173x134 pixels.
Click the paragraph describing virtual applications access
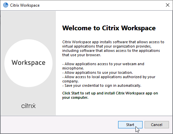(x=113, y=49)
